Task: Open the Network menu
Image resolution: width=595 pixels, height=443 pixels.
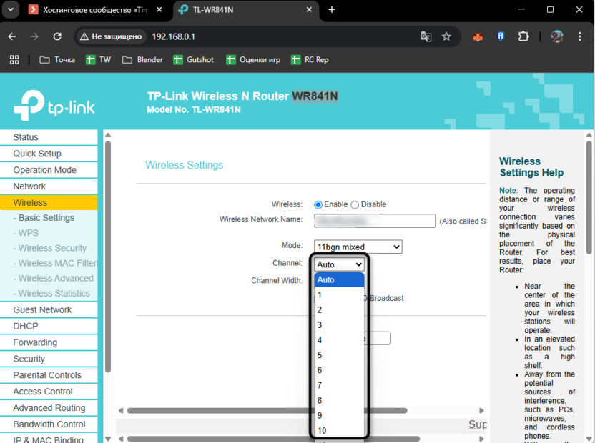Action: (x=49, y=186)
